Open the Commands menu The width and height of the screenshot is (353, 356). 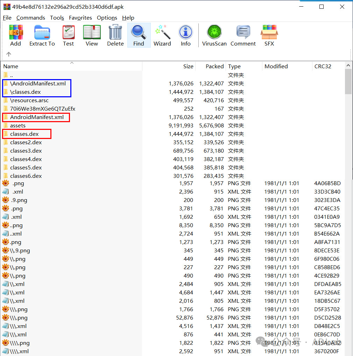tap(31, 18)
